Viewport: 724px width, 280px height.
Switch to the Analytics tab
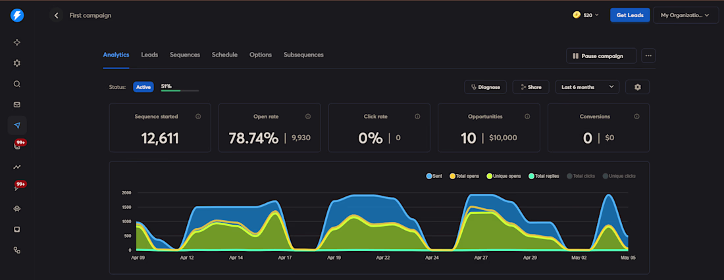coord(116,55)
